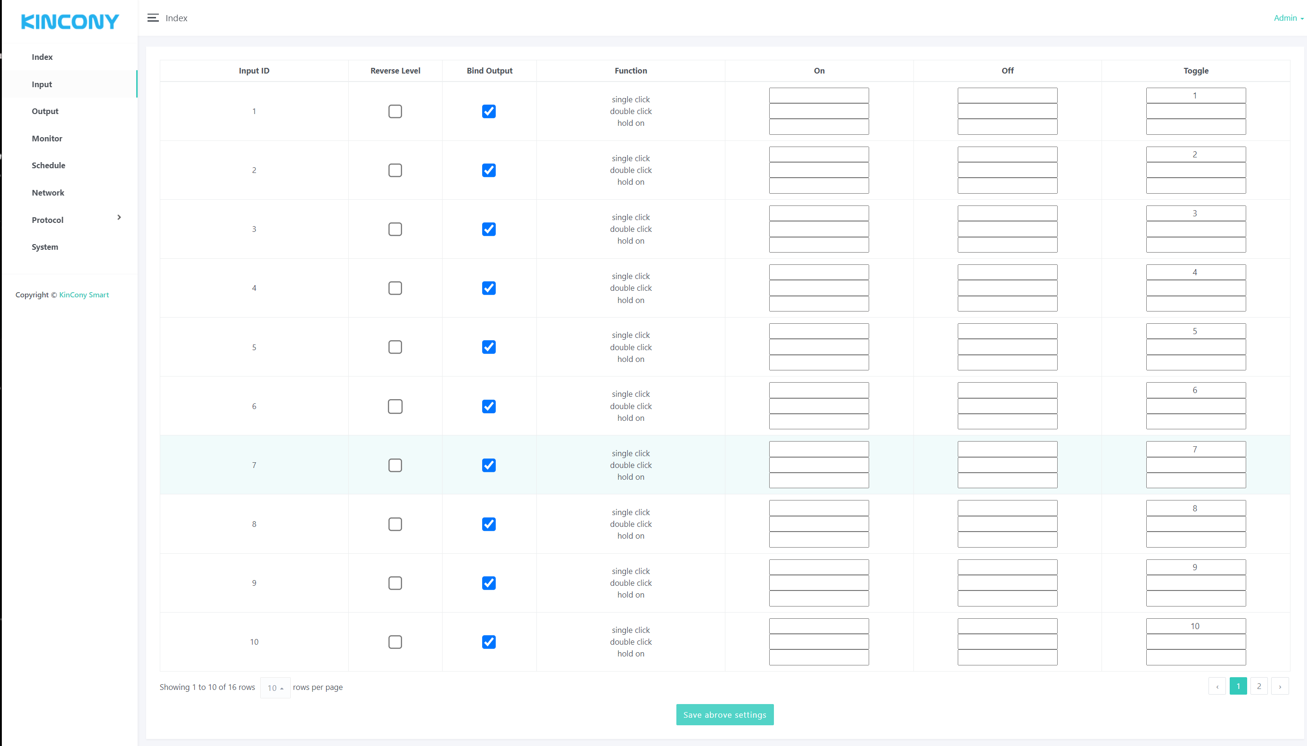1307x746 pixels.
Task: Uncheck Bind Output for input 3
Action: (489, 229)
